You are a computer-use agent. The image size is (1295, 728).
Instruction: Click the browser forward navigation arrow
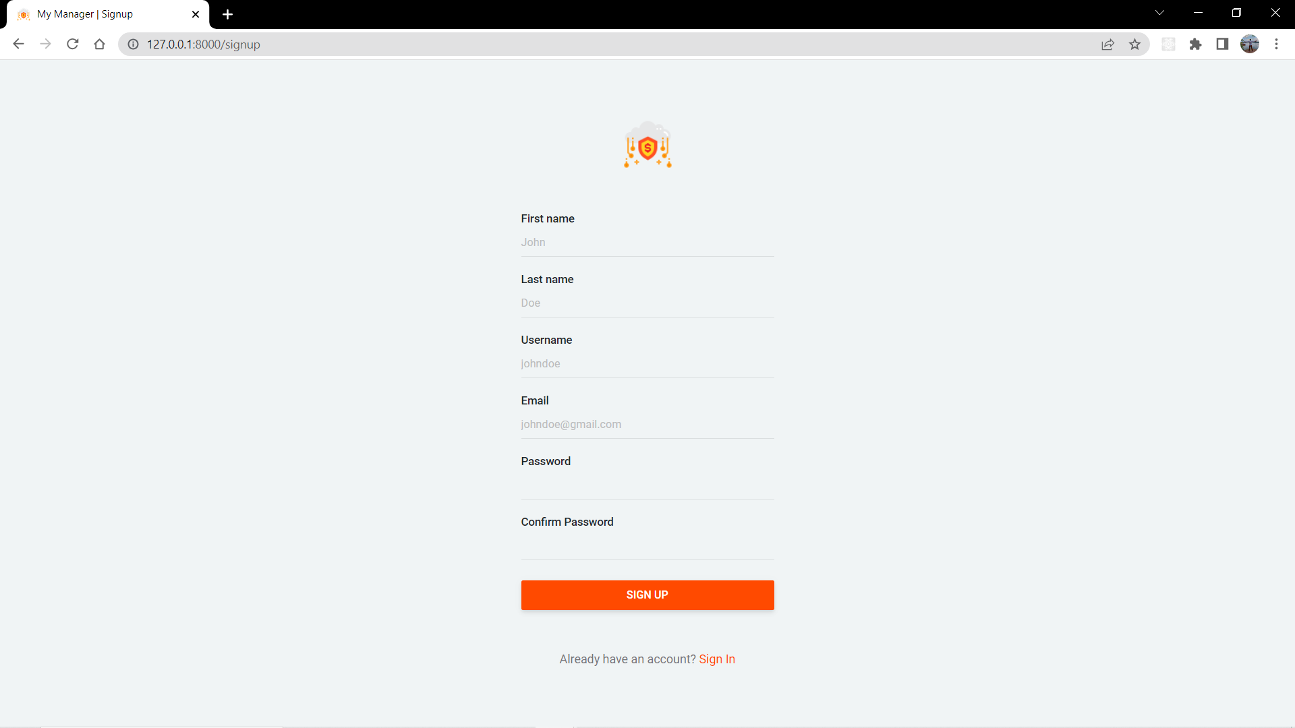pyautogui.click(x=47, y=44)
